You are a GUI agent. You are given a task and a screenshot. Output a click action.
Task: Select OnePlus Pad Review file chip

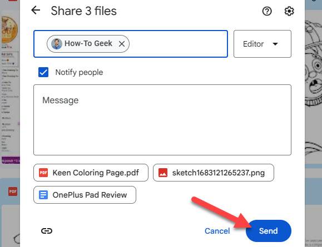click(x=85, y=195)
